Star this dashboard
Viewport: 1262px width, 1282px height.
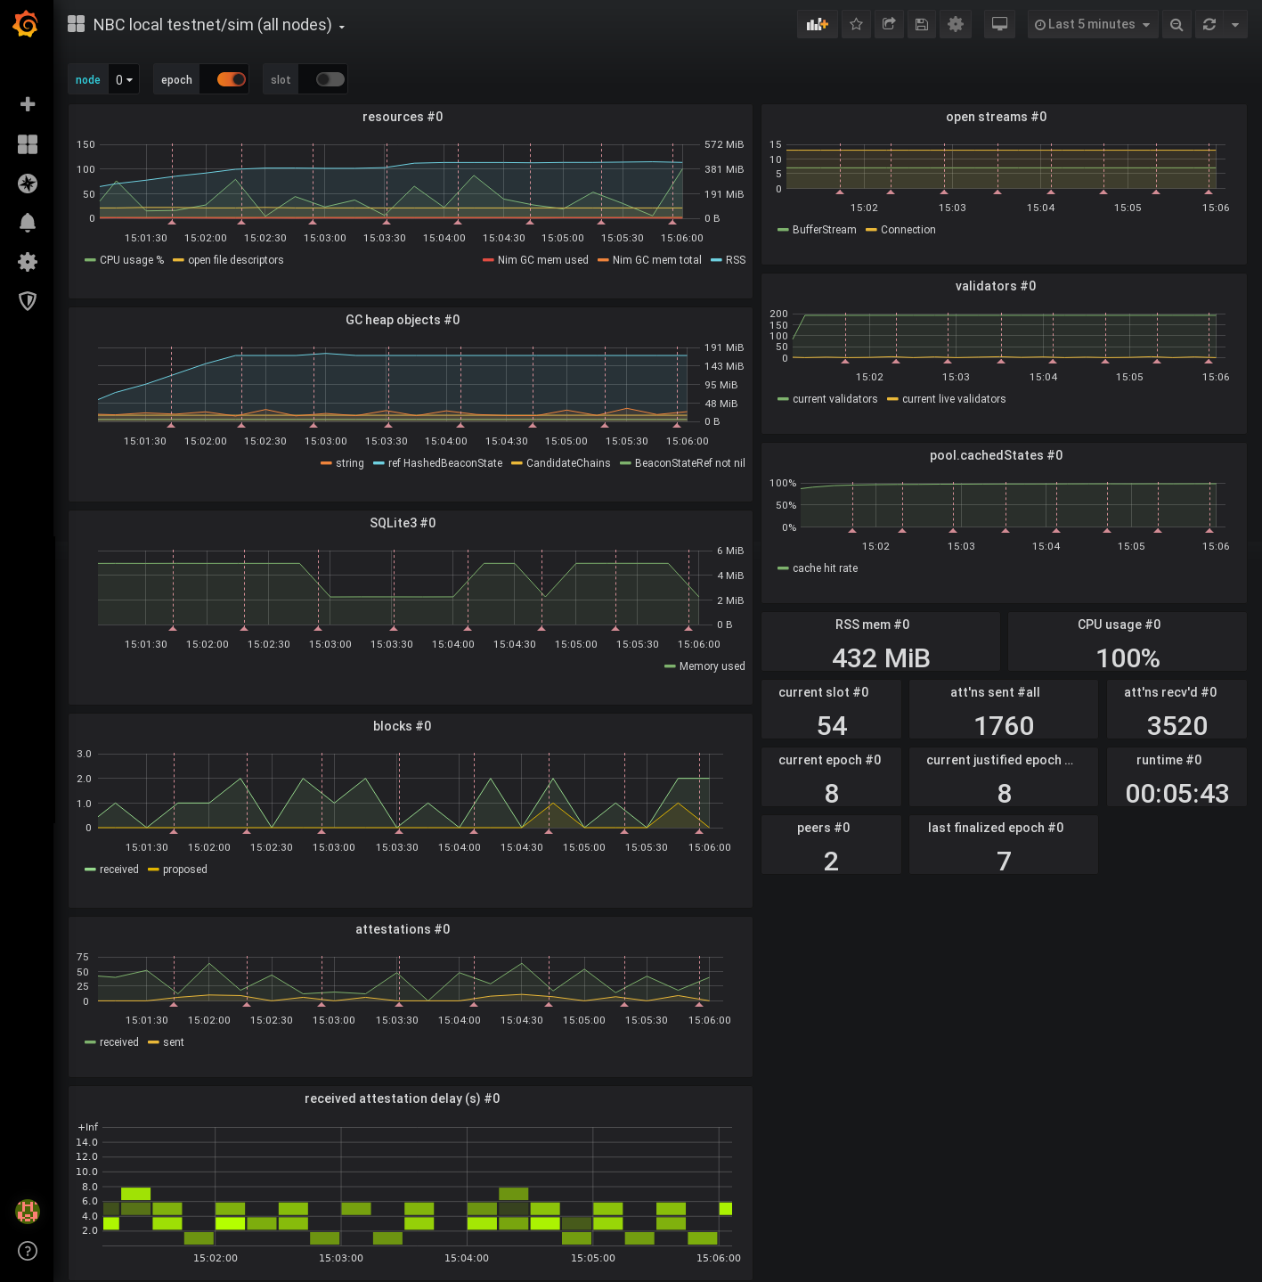tap(856, 24)
